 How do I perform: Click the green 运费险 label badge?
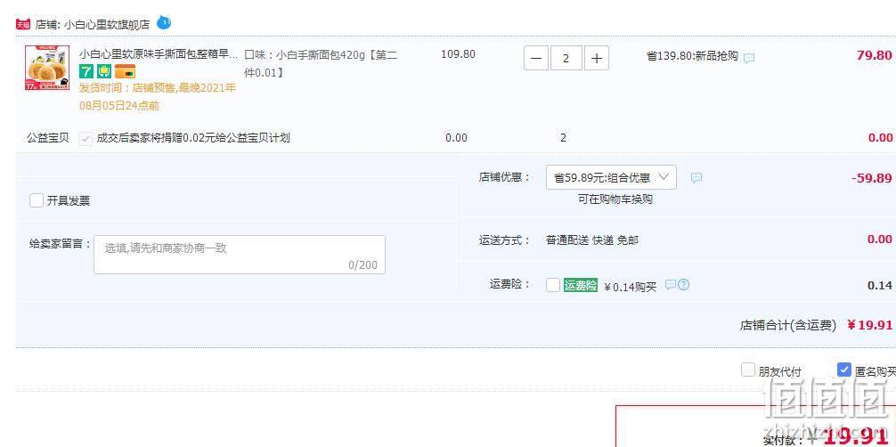[x=580, y=285]
